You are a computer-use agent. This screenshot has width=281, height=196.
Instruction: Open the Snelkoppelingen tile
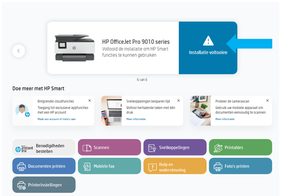coord(175,148)
